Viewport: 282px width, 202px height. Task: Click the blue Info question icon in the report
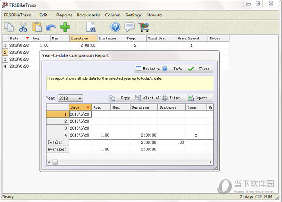click(164, 69)
